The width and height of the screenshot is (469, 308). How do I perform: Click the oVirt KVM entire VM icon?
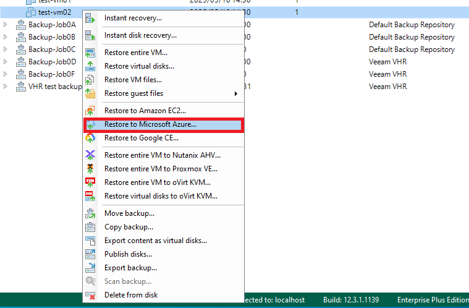90,182
